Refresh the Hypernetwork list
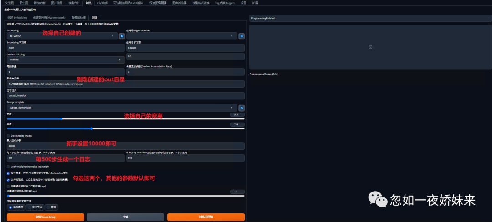The width and height of the screenshot is (492, 222). pos(241,36)
